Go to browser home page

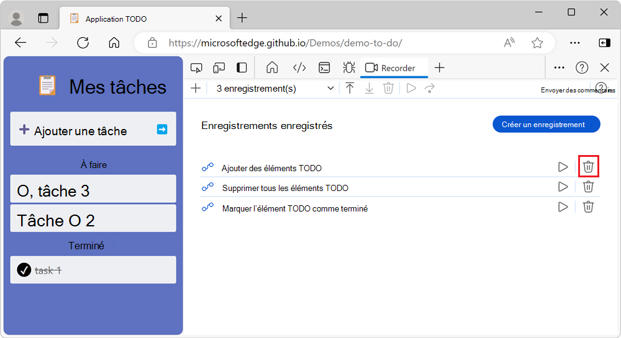pyautogui.click(x=114, y=43)
